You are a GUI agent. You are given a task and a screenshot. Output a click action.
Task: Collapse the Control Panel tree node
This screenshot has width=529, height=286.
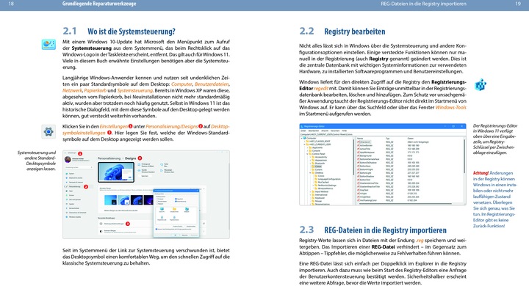click(307, 154)
